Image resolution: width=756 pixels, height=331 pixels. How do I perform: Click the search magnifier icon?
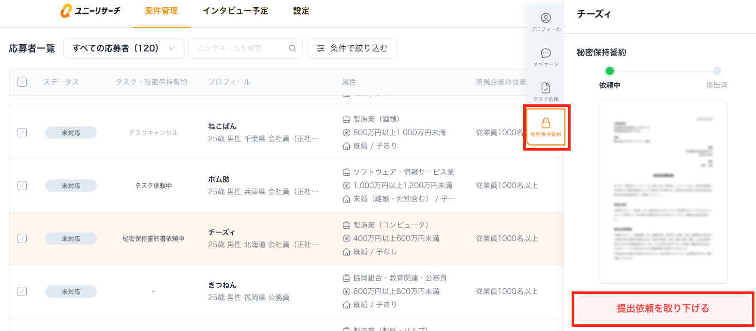pos(293,48)
